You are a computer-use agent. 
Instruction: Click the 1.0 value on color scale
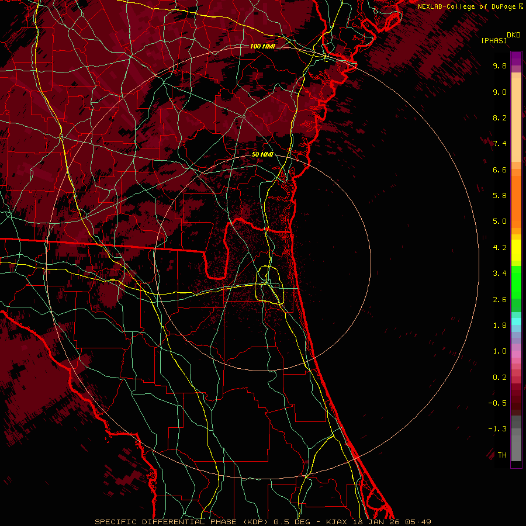(500, 351)
